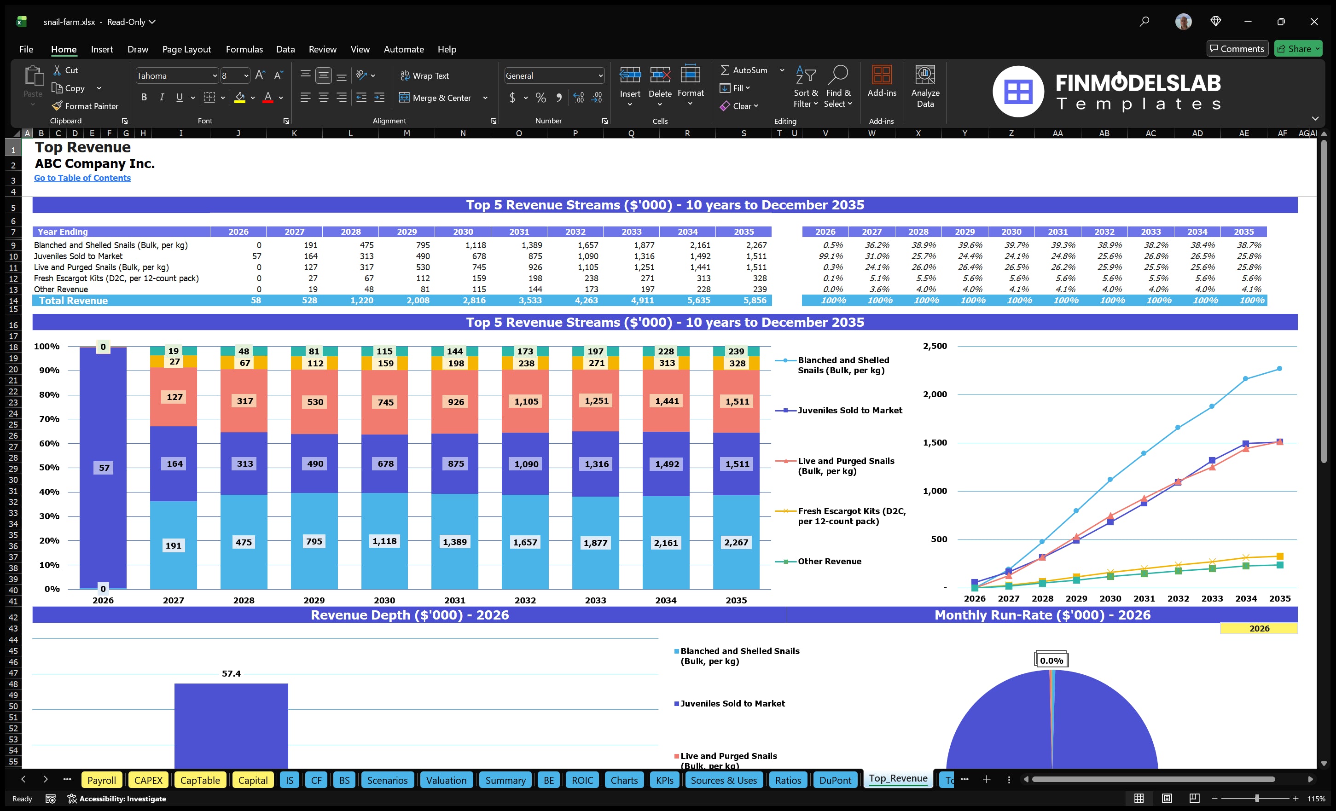The image size is (1336, 811).
Task: Follow the Go to Table of Contents link
Action: [82, 178]
